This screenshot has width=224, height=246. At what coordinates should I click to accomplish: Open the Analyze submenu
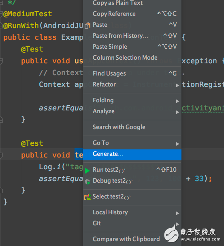pyautogui.click(x=132, y=111)
